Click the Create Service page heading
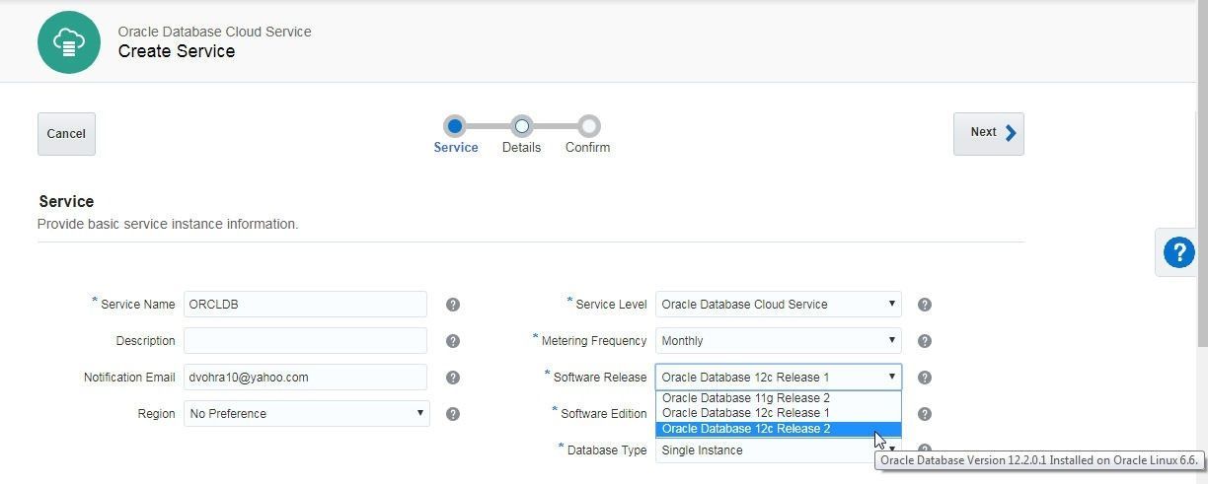The image size is (1208, 484). point(177,51)
